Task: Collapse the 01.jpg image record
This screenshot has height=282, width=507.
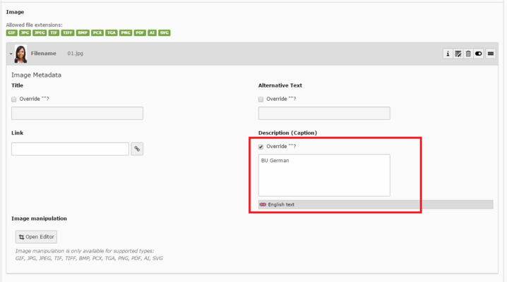Action: [x=11, y=54]
